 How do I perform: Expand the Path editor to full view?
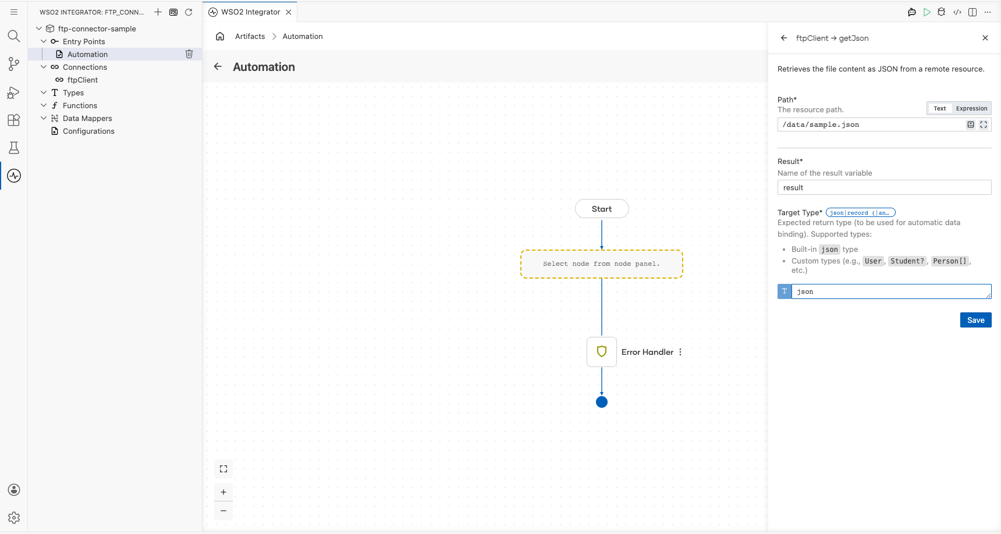984,124
